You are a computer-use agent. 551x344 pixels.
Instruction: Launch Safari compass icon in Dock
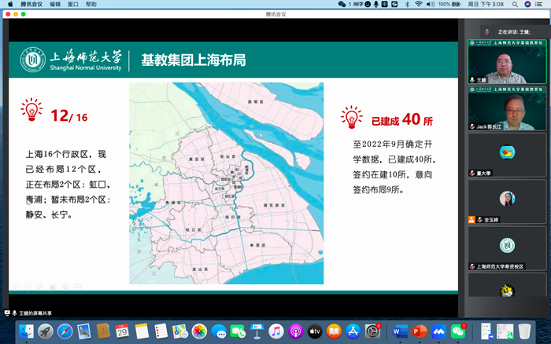pyautogui.click(x=65, y=331)
